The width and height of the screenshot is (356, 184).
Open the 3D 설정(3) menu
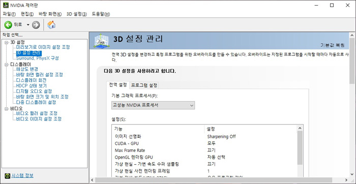[x=77, y=14]
